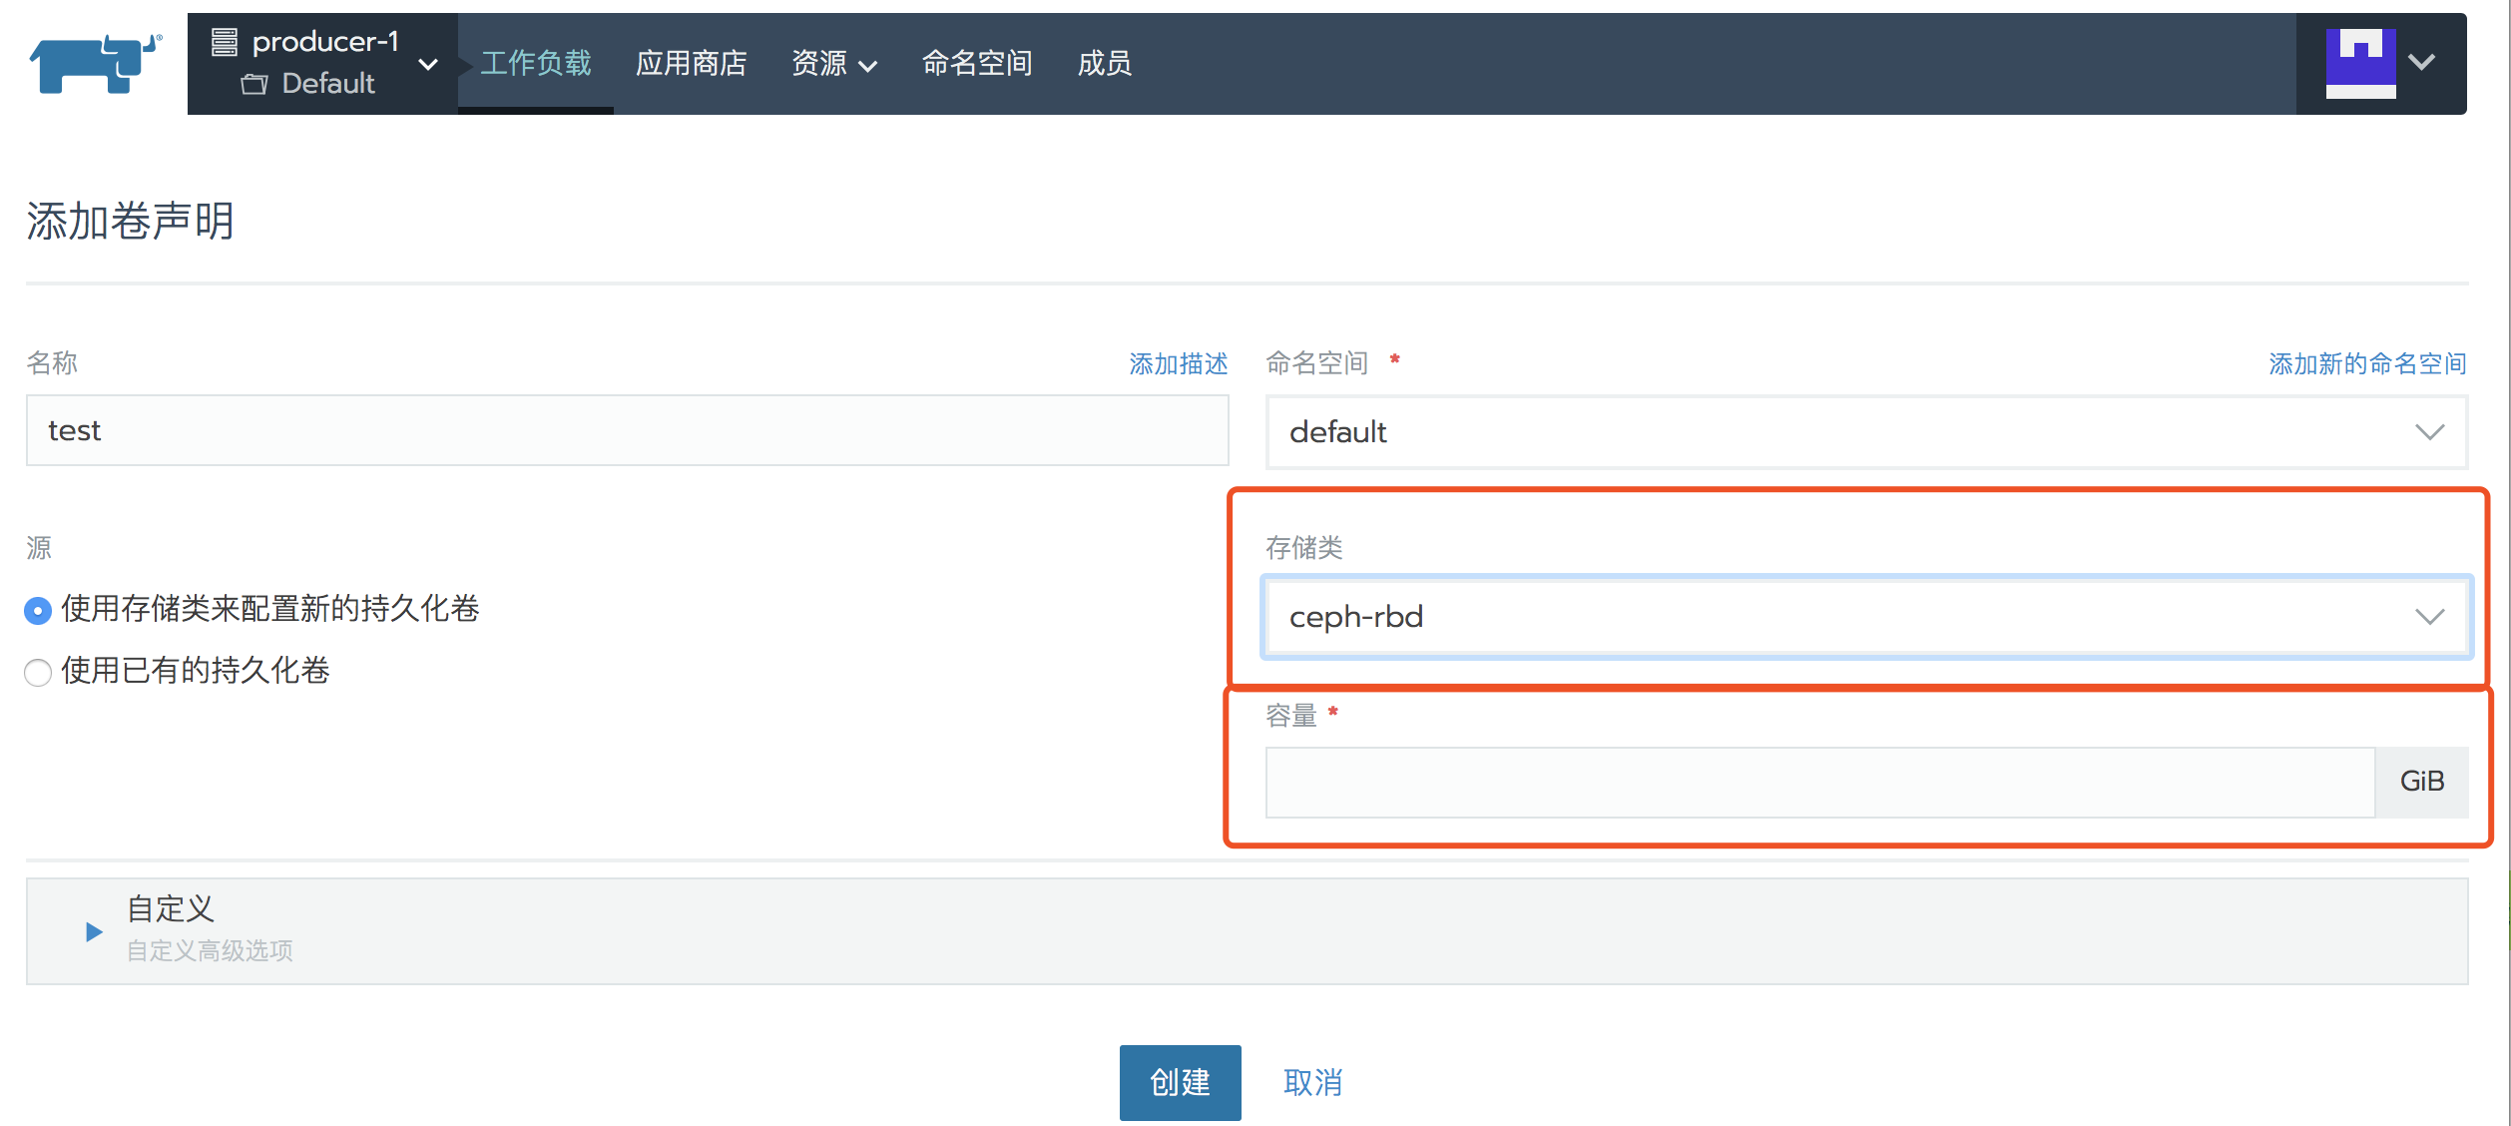
Task: Expand the 自定义 advanced options section
Action: tap(93, 931)
